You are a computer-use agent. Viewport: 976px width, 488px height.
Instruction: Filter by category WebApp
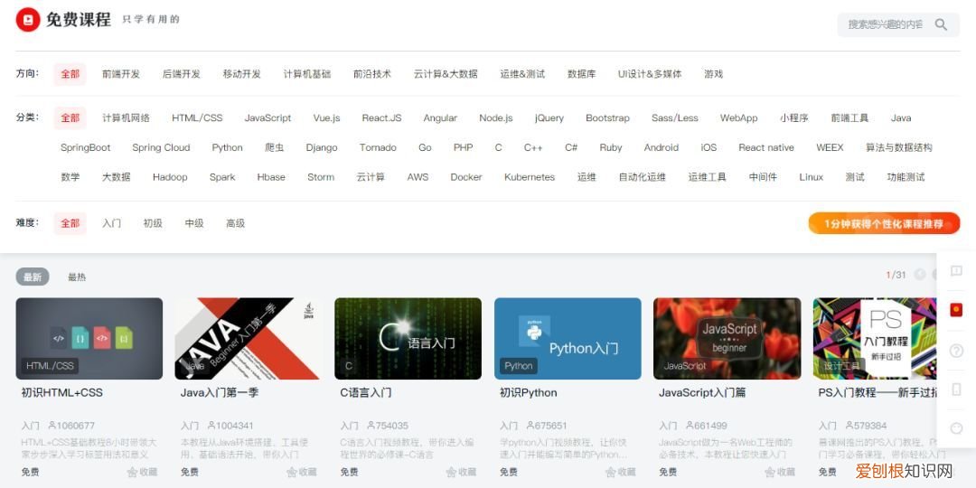739,117
